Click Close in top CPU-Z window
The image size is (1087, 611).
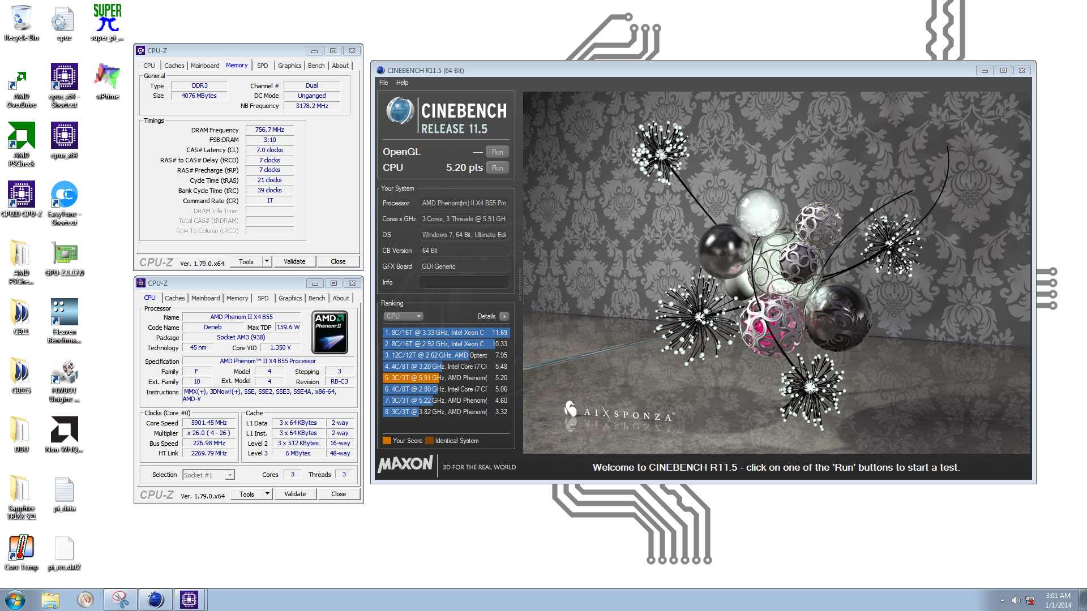tap(338, 261)
